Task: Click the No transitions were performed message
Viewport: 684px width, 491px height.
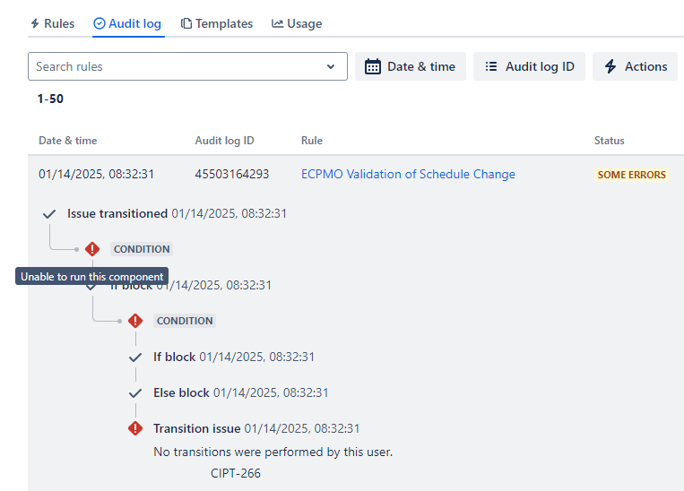Action: point(273,452)
